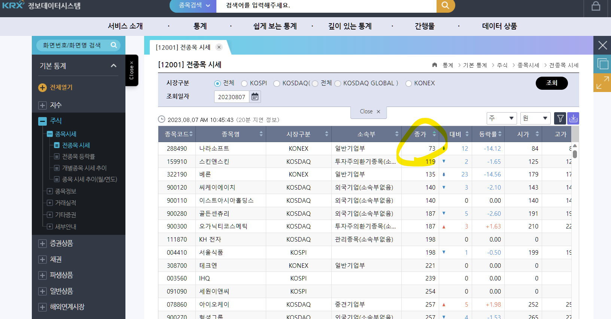Open the 주 unit dropdown
This screenshot has height=319, width=611.
pos(502,118)
